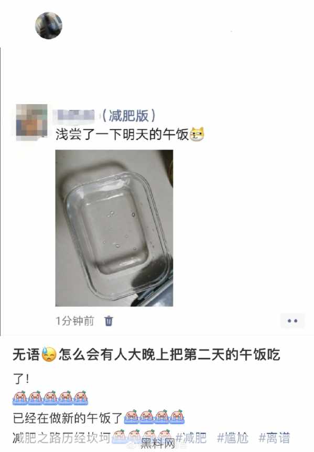Open the #离谱 hashtag
Viewport: 314px width, 452px height.
[x=274, y=438]
